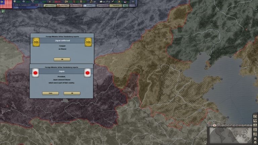
Task: Click OK in the Japan enforced dialog
Action: click(x=62, y=59)
